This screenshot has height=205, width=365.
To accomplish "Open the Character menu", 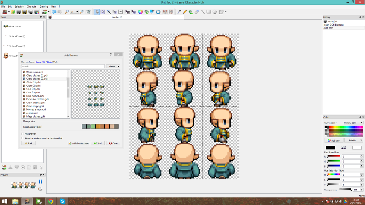I will click(x=32, y=7).
